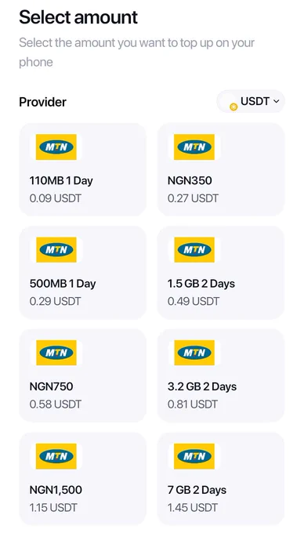
Task: Click the coin icon beside USDT
Action: click(x=233, y=107)
